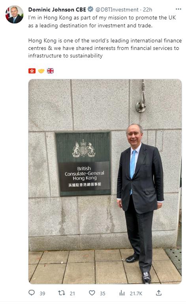The height and width of the screenshot is (304, 186).
Task: Like the tweet with heart icon
Action: (92, 293)
